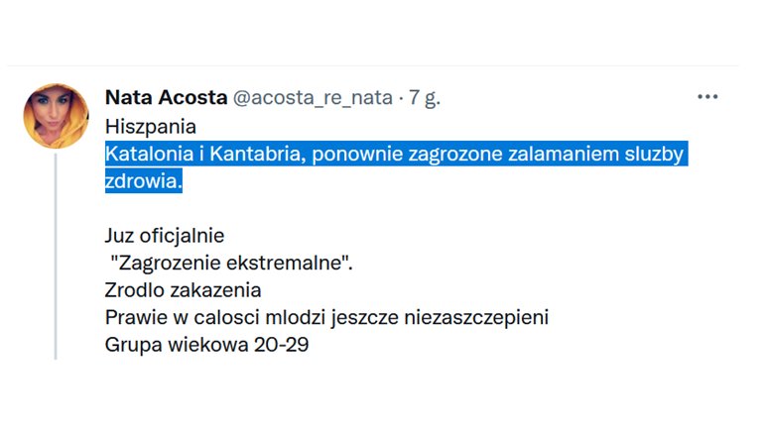This screenshot has width=766, height=430.
Task: Click the highlighted word Kantabria
Action: (x=257, y=154)
